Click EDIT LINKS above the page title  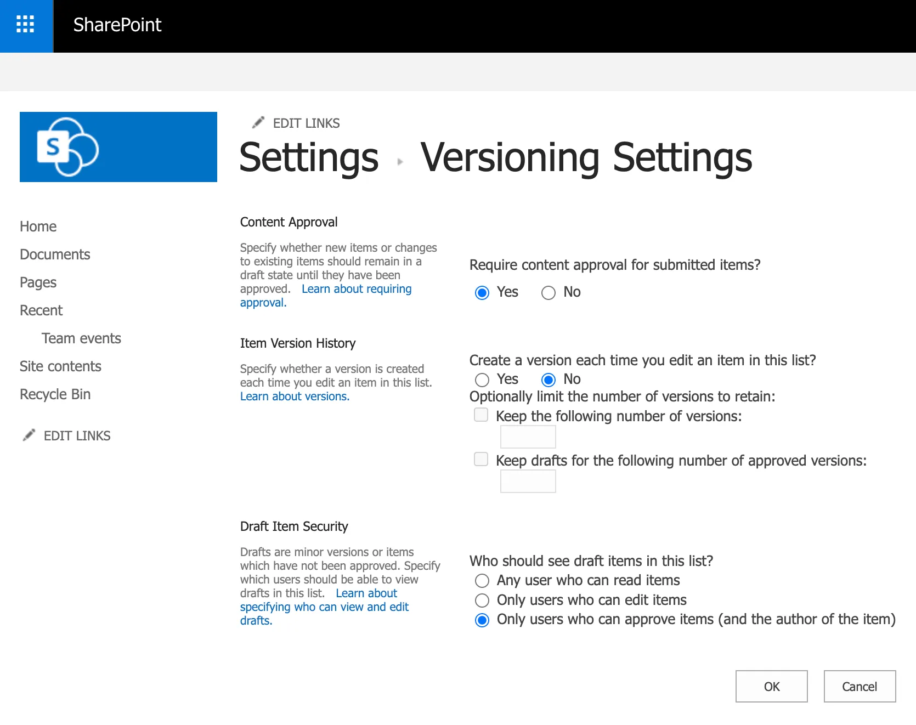tap(306, 123)
